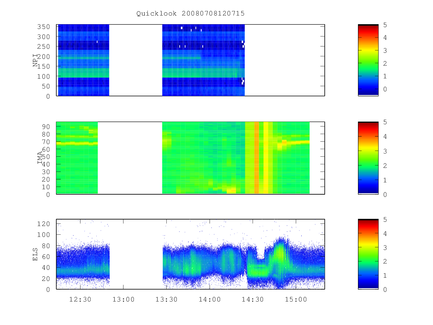Viewport: 433px width, 325px height.
Task: Select the ELS axis label
Action: click(x=36, y=254)
